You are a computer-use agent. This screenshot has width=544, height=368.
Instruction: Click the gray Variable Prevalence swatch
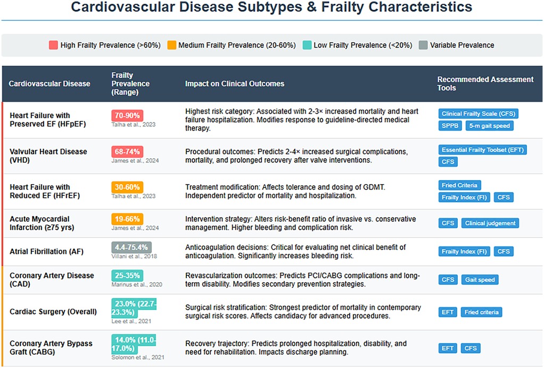423,45
